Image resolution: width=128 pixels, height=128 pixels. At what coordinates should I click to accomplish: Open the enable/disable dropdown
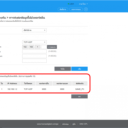click(34, 30)
